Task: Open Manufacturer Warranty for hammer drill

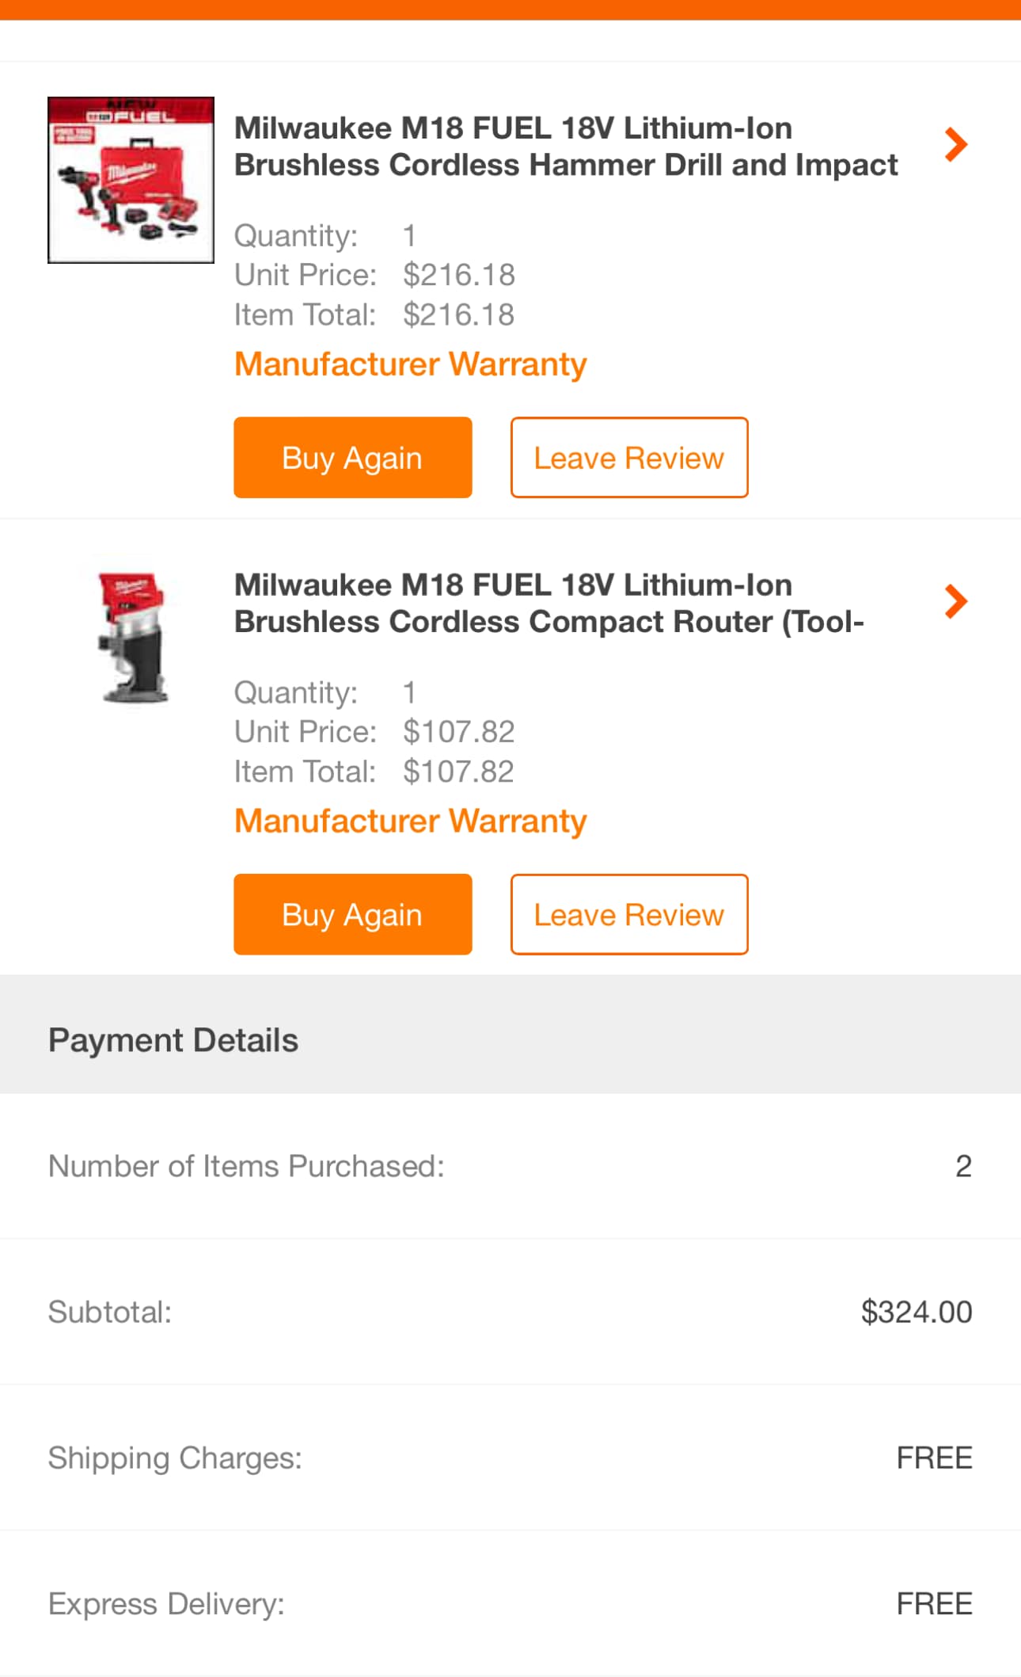Action: pyautogui.click(x=410, y=364)
